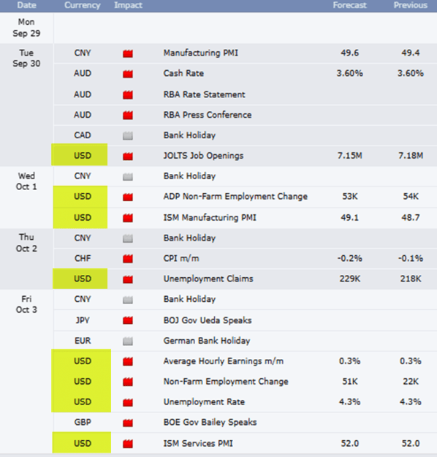Screen dimensions: 437x457
Task: Click red impact icon for Manufacturing PMI
Action: pyautogui.click(x=128, y=53)
